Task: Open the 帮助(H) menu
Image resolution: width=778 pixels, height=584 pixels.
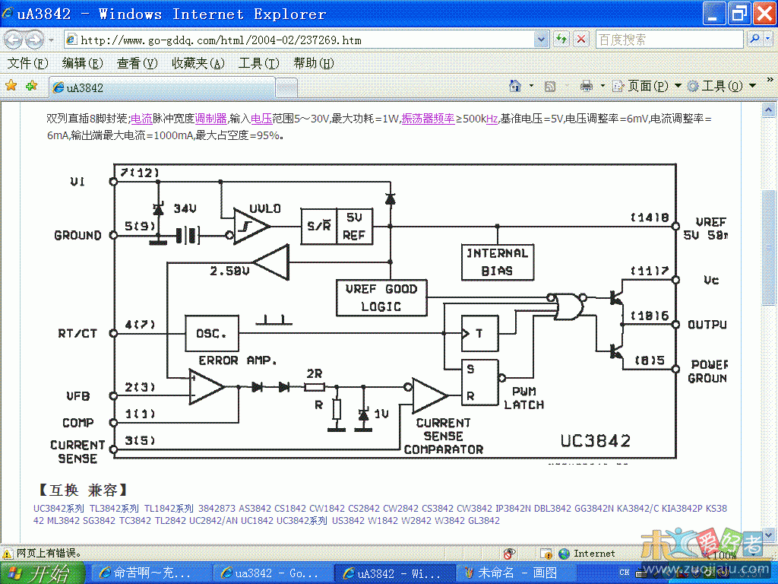Action: tap(313, 64)
